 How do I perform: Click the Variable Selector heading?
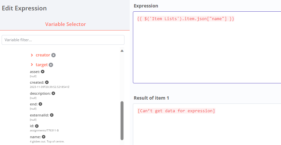pos(65,24)
